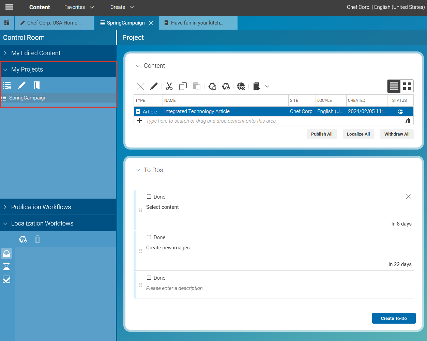Screen dimensions: 427x341
Task: Click the Publish icon in the Content toolbar
Action: tap(212, 87)
